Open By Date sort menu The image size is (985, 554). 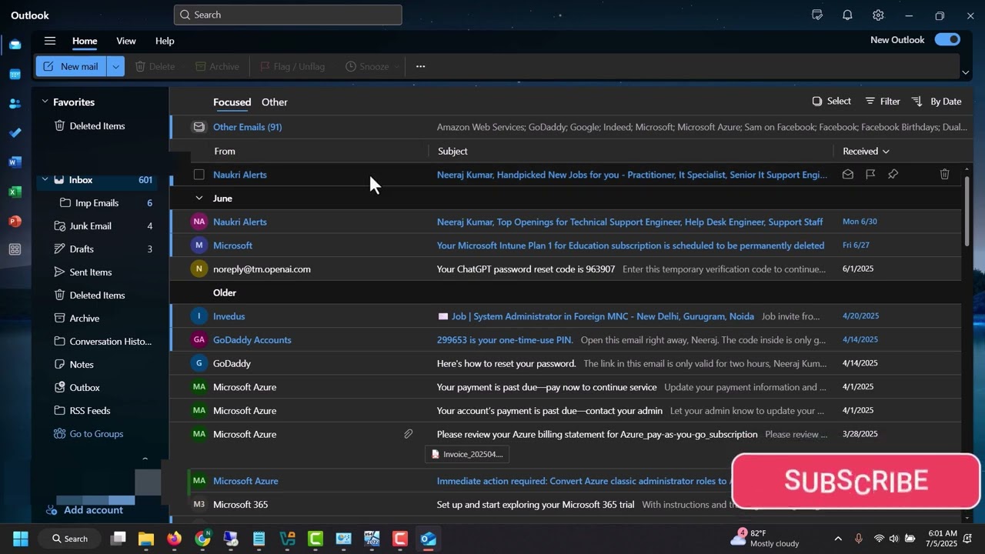tap(937, 102)
